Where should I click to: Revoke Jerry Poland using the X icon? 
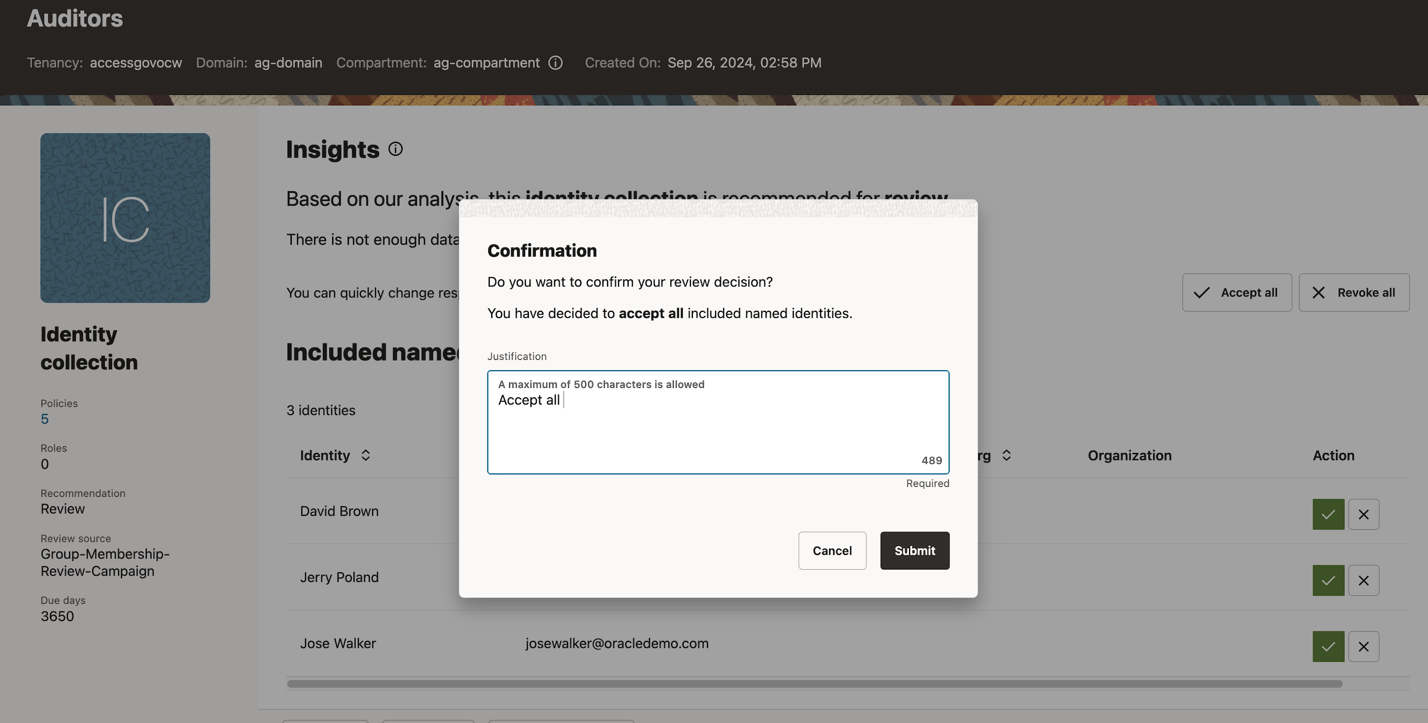pyautogui.click(x=1364, y=580)
